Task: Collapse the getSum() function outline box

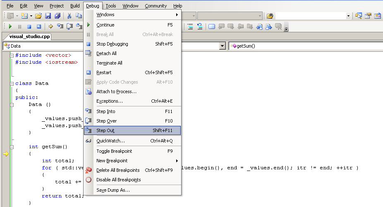Action: [x=12, y=147]
